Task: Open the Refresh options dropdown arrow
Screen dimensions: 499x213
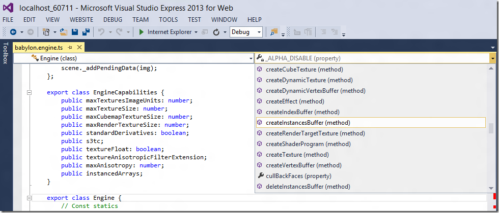Action: [x=225, y=32]
